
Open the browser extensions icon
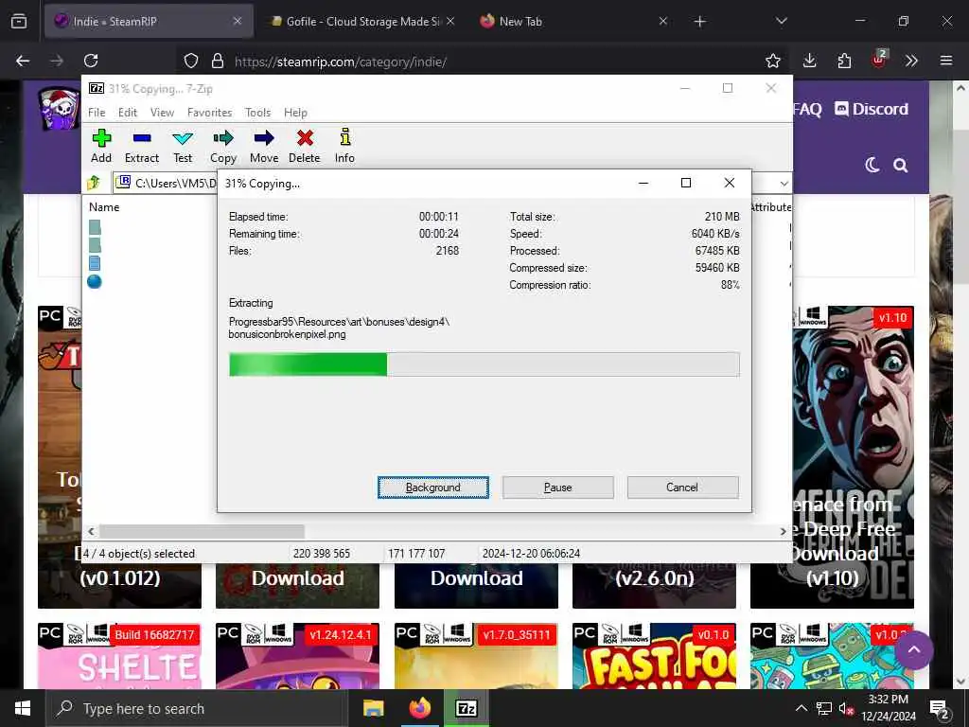pyautogui.click(x=844, y=61)
